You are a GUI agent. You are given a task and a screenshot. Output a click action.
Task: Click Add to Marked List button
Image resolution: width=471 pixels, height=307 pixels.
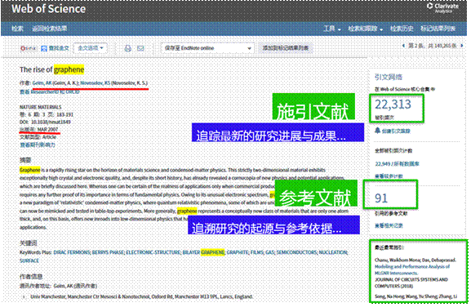(286, 48)
